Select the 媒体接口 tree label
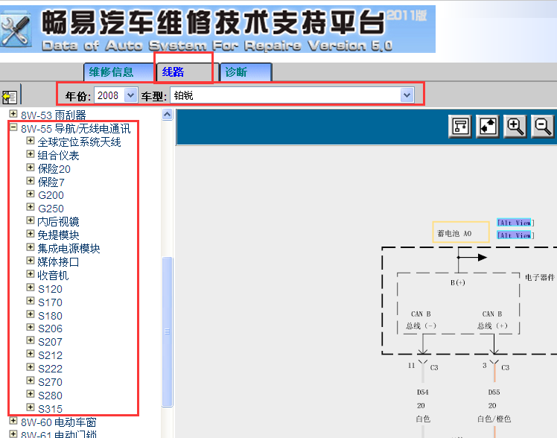 [x=58, y=262]
